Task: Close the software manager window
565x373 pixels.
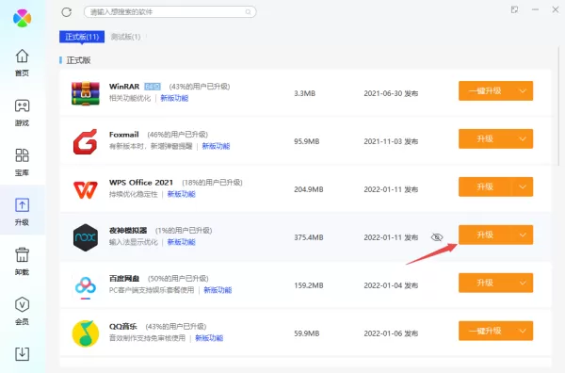Action: click(556, 9)
